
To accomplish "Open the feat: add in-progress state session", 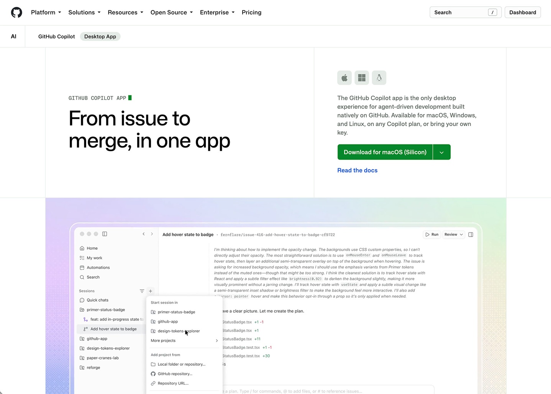I will pyautogui.click(x=113, y=319).
